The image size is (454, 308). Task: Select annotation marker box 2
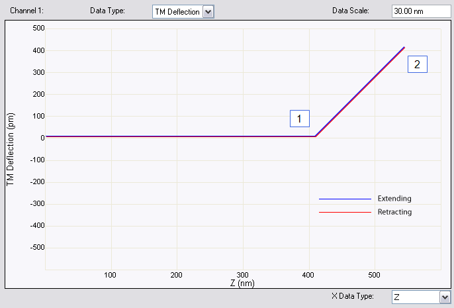point(417,64)
